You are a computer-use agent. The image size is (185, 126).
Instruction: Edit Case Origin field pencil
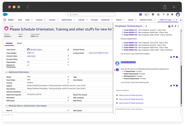68,80
